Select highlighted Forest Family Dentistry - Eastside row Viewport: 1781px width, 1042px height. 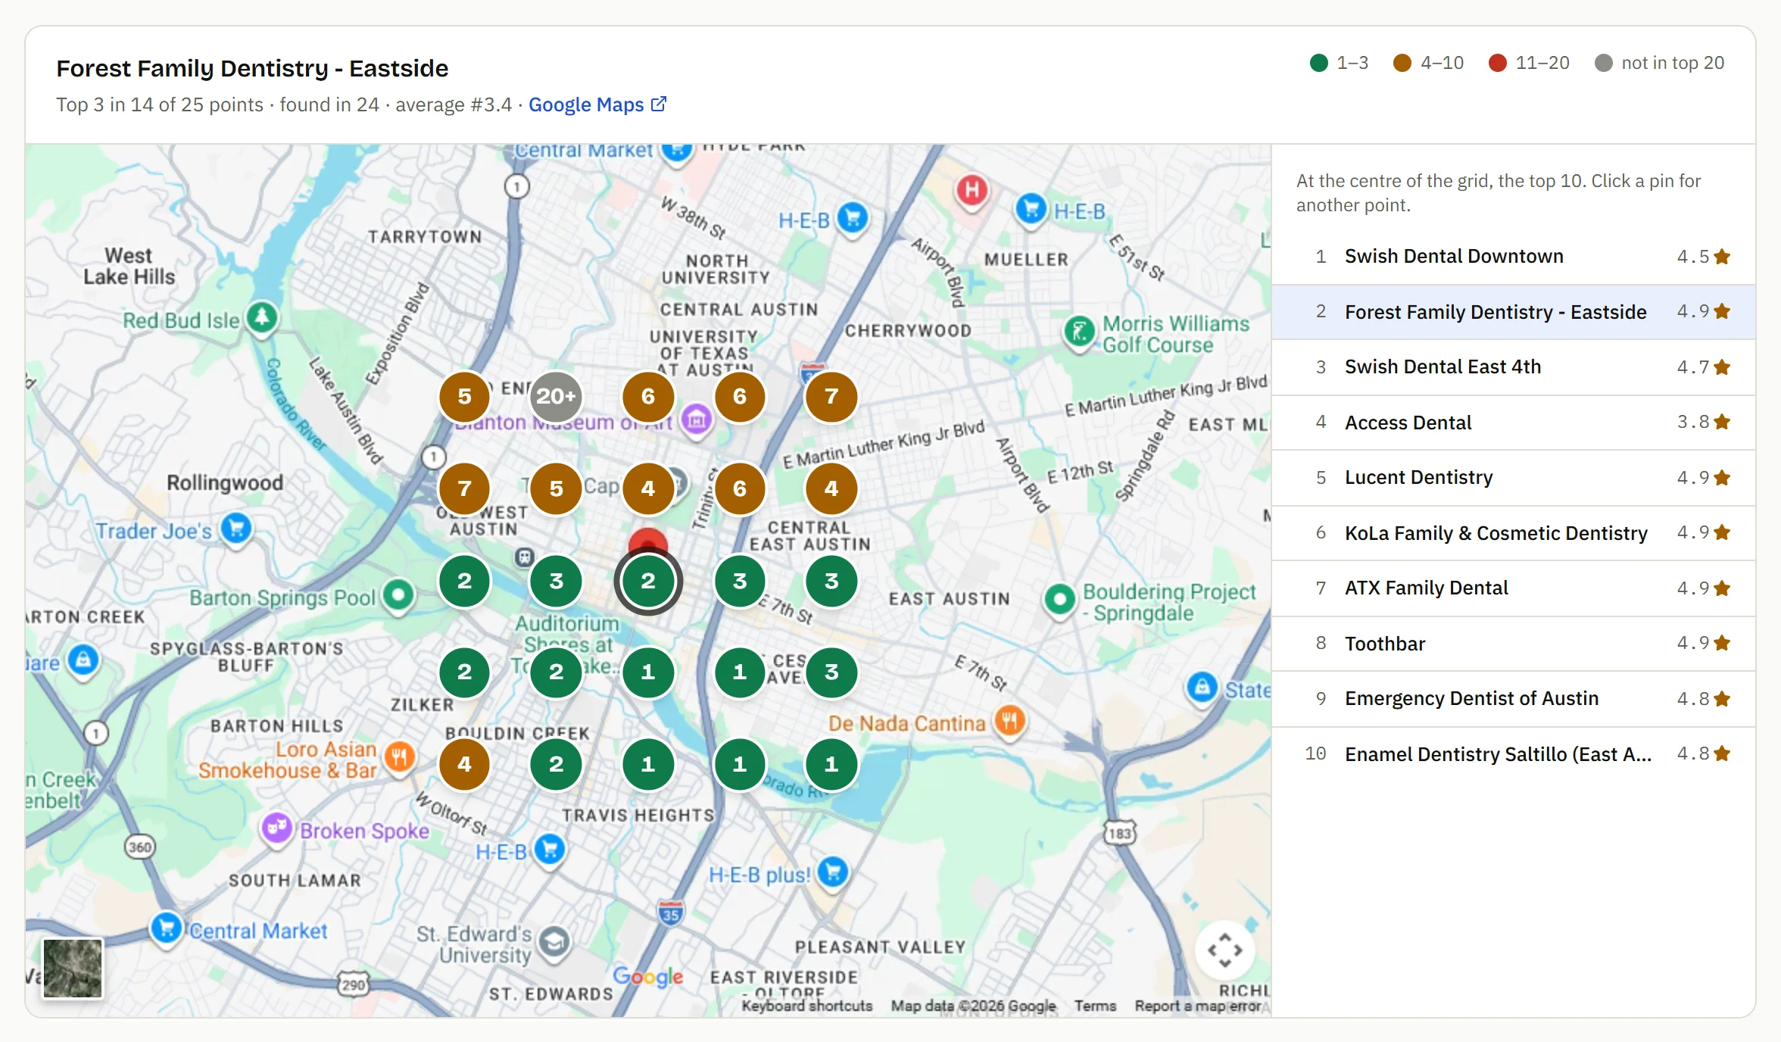tap(1514, 312)
